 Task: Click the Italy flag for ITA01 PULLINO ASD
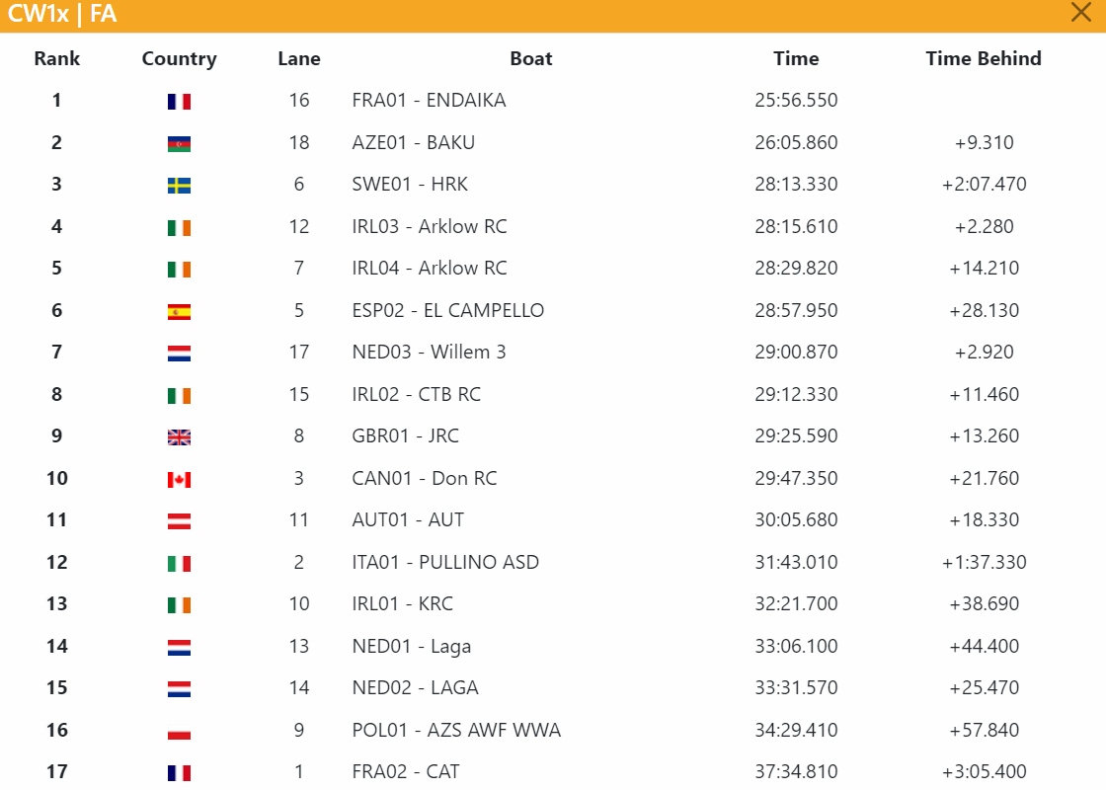tap(179, 564)
